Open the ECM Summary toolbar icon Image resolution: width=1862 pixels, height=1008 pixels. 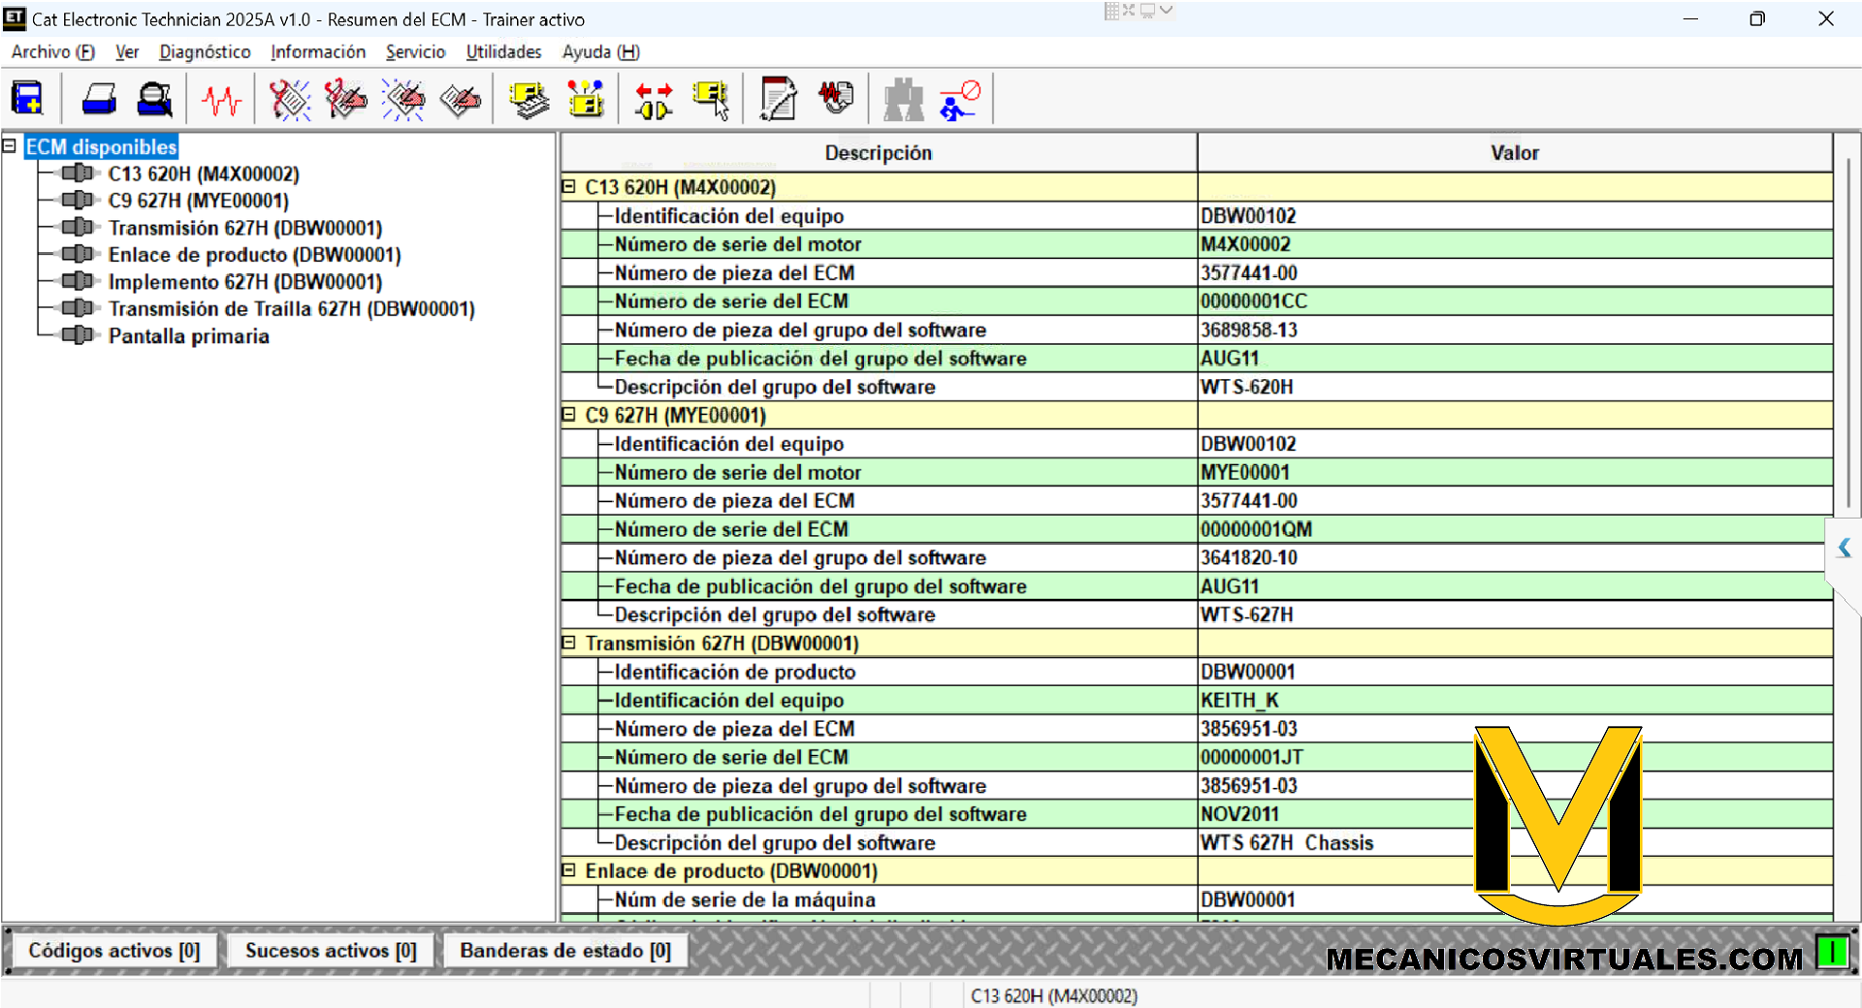[529, 99]
